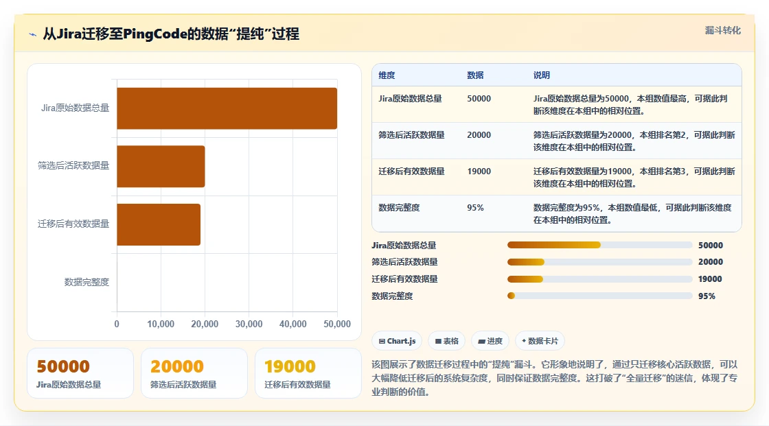Click the 筛选后活跃数据量 chart bar

click(161, 166)
